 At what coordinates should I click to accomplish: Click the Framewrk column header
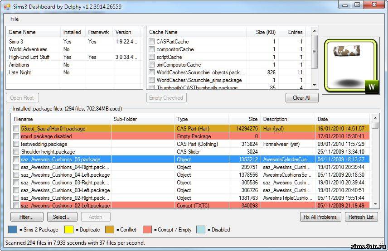[x=99, y=32]
